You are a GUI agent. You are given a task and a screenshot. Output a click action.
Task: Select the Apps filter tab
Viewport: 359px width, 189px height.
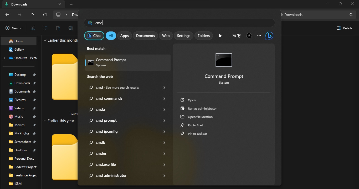coord(125,36)
